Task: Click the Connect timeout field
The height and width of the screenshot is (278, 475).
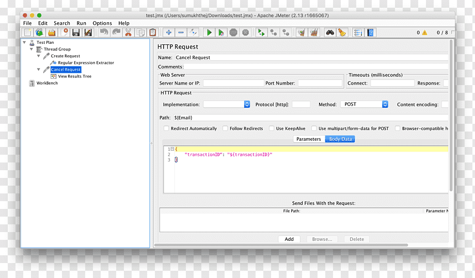Action: click(392, 83)
